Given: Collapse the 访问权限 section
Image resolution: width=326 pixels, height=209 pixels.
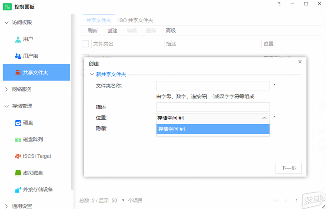Looking at the screenshot, I should pos(6,23).
